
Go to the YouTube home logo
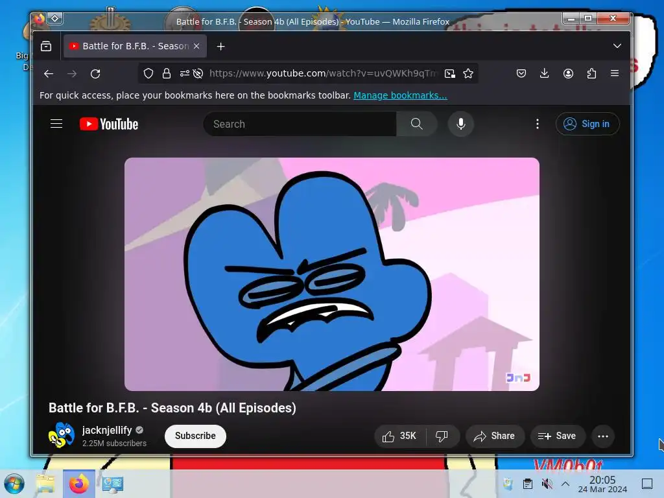109,124
